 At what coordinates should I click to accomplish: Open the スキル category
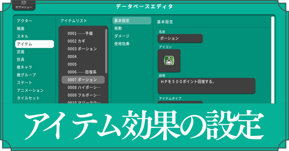click(23, 36)
